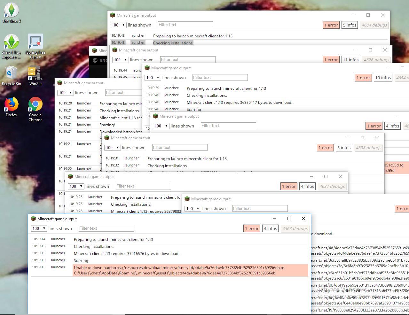The width and height of the screenshot is (409, 315).
Task: Click block icon of window whose log starts 10:19:20
Action: point(59,83)
